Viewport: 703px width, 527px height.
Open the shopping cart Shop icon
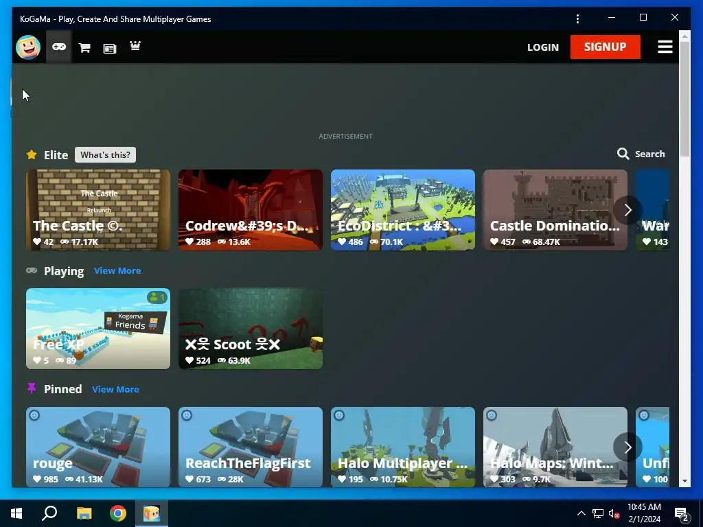click(x=84, y=47)
